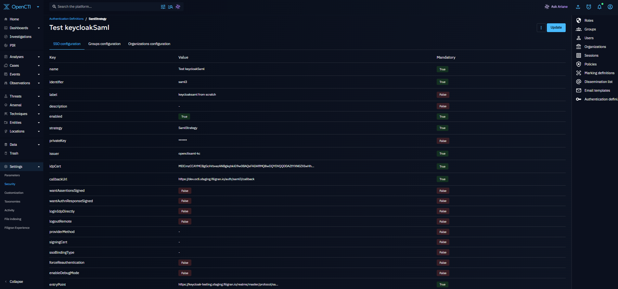Viewport: 618px width, 289px height.
Task: Switch to Organizations configuration tab
Action: (149, 44)
